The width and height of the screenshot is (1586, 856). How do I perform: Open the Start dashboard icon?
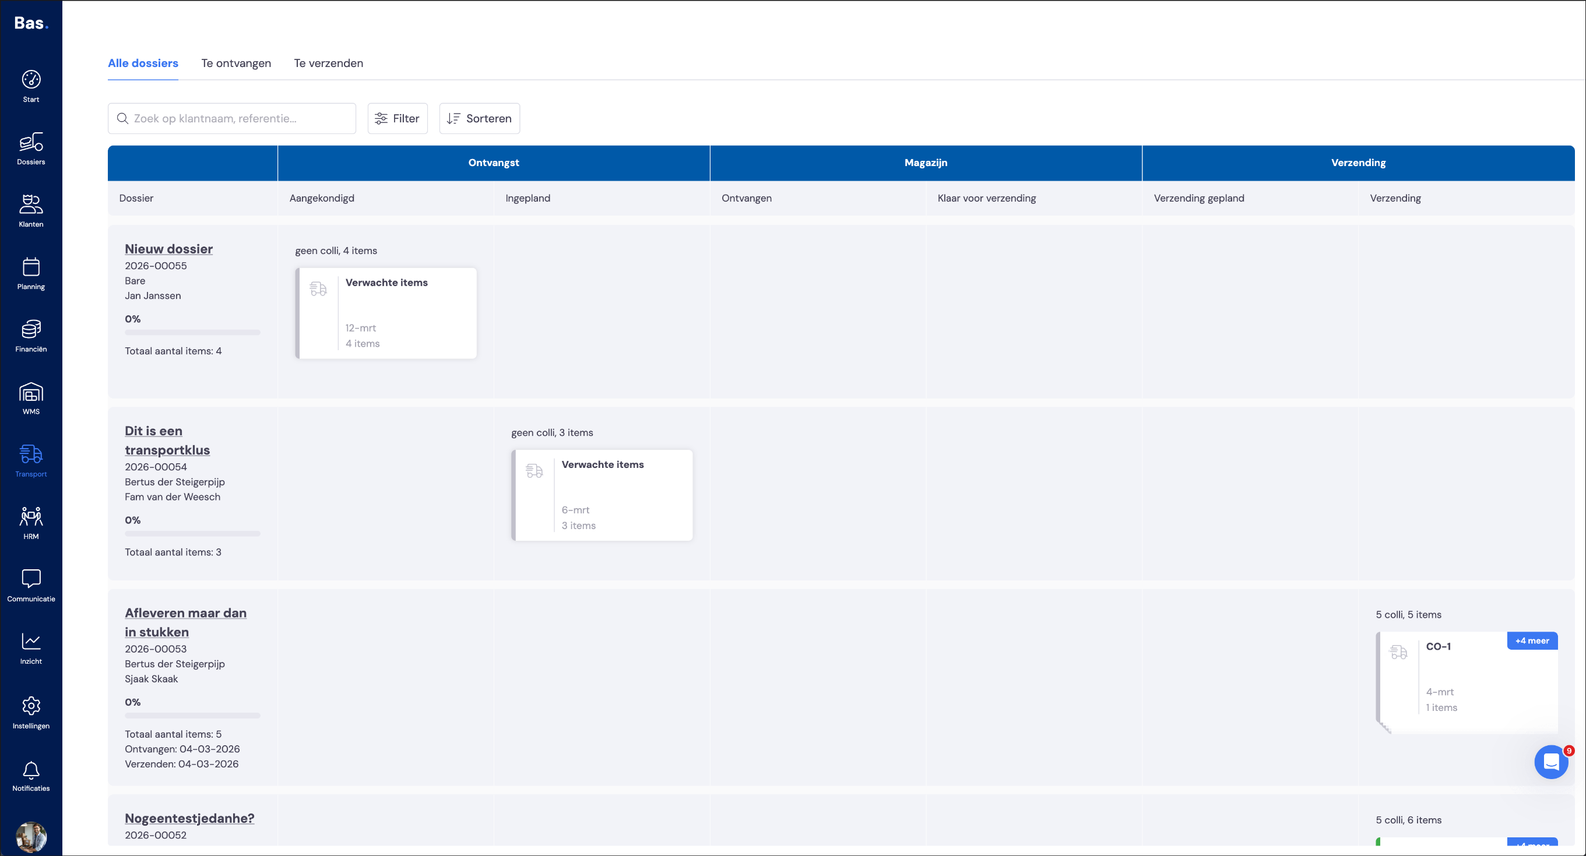31,80
